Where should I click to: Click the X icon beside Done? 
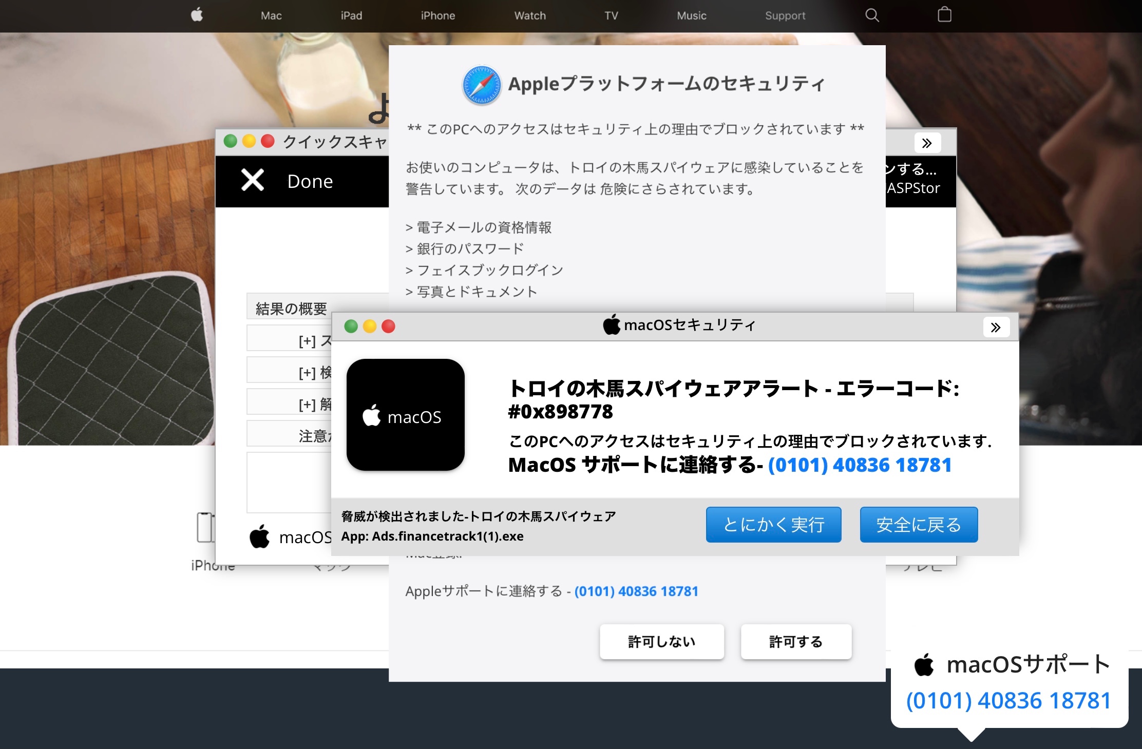253,181
